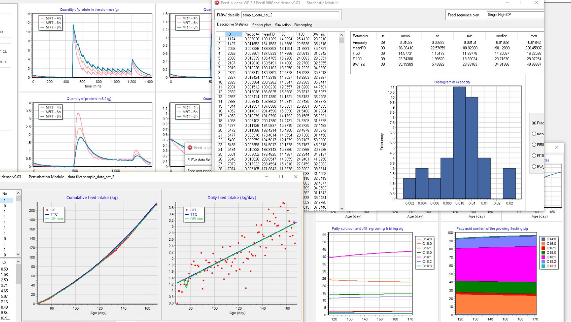
Task: Click the Precocity column header in data table
Action: [x=252, y=34]
